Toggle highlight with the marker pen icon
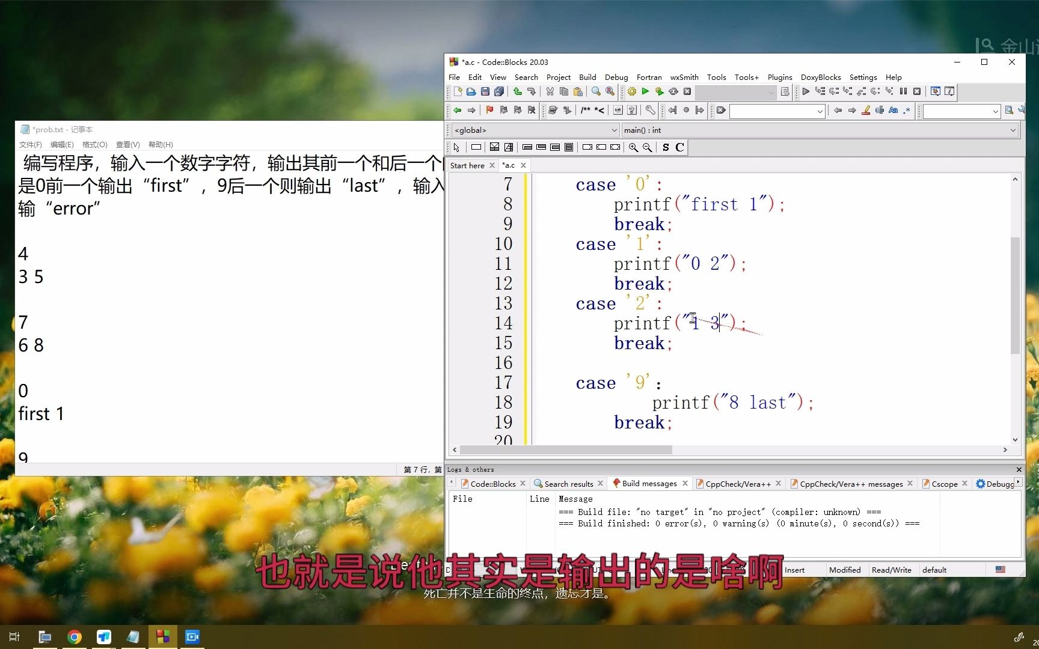Viewport: 1039px width, 649px height. point(866,111)
